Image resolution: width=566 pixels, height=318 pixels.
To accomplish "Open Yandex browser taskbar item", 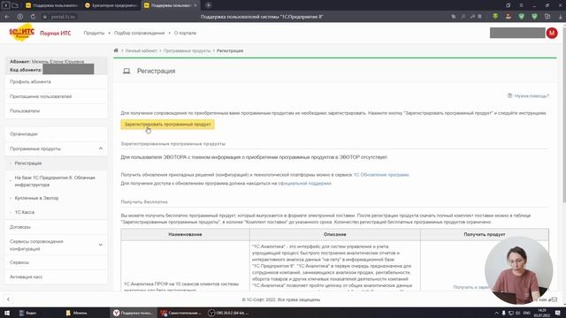I will coord(134,313).
